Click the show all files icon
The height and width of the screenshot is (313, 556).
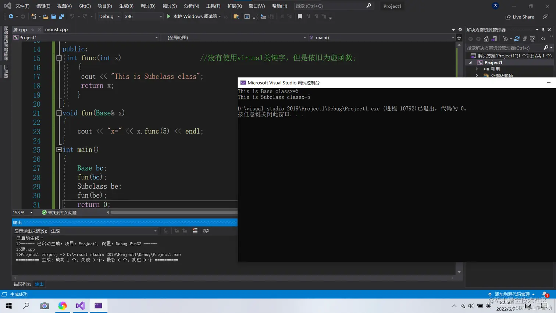pos(532,39)
